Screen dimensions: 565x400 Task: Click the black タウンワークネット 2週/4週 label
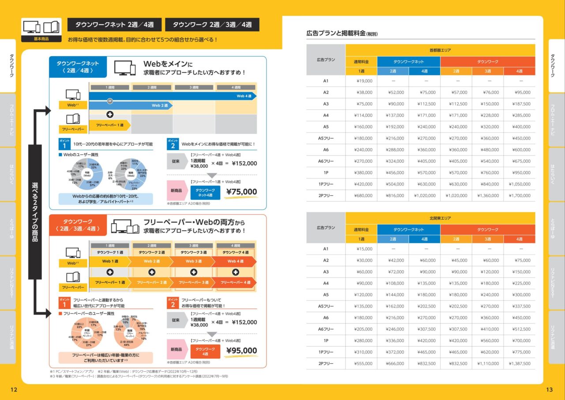115,25
